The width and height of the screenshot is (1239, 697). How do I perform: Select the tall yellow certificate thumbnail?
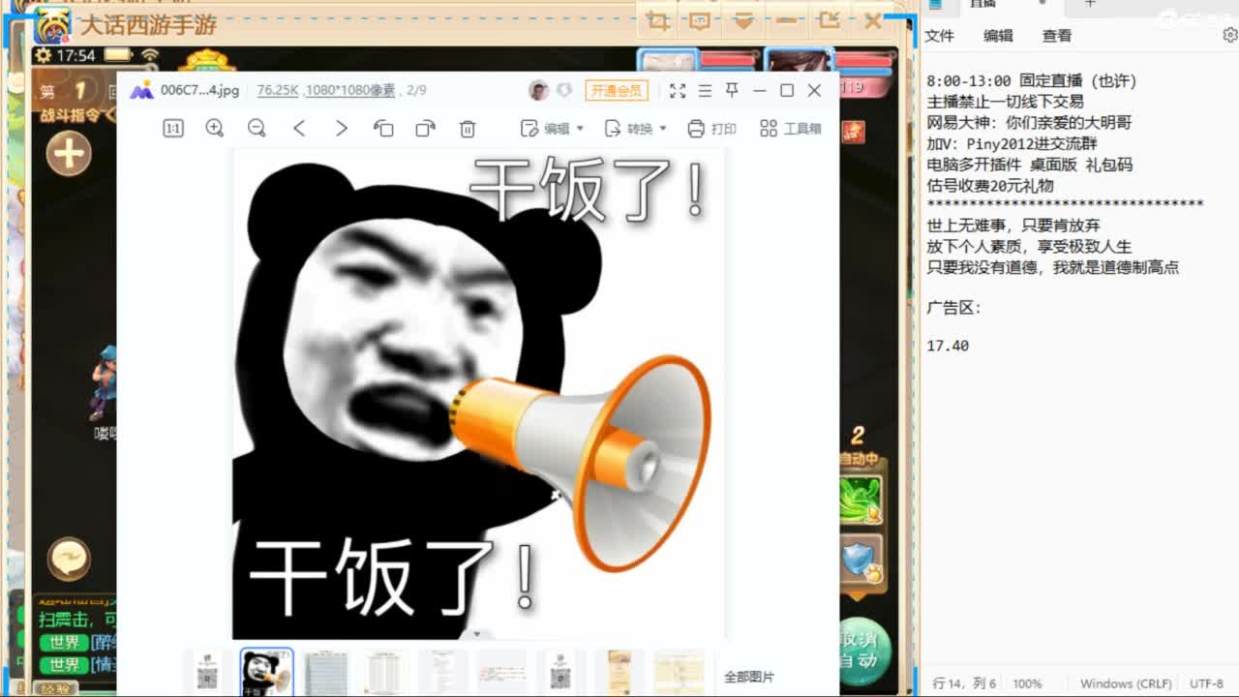(619, 673)
